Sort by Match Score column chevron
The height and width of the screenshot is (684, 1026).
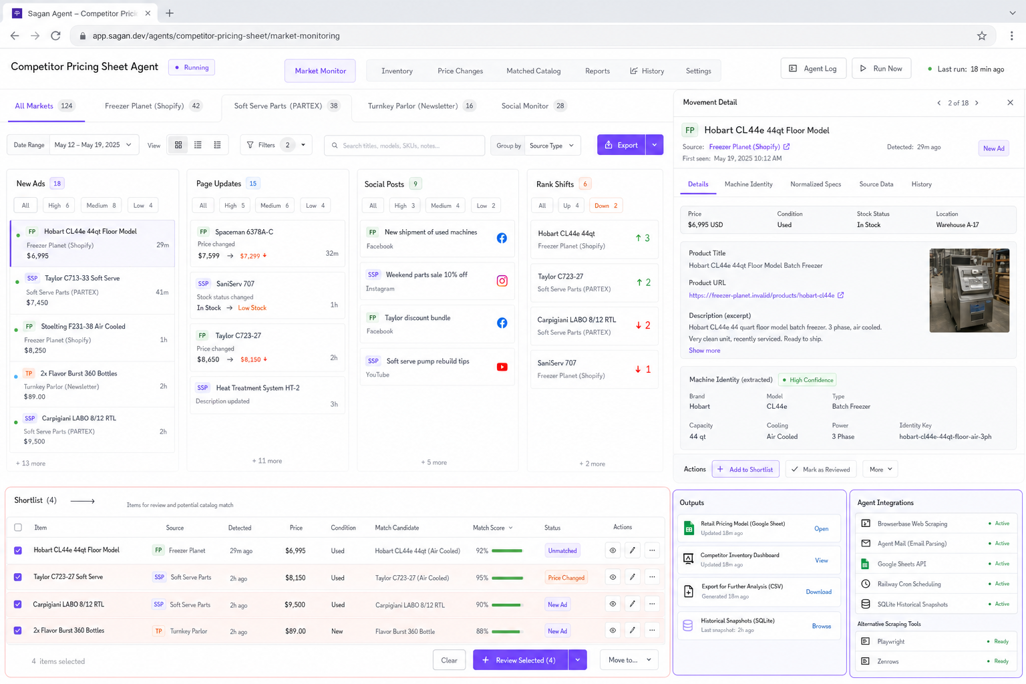(x=511, y=528)
